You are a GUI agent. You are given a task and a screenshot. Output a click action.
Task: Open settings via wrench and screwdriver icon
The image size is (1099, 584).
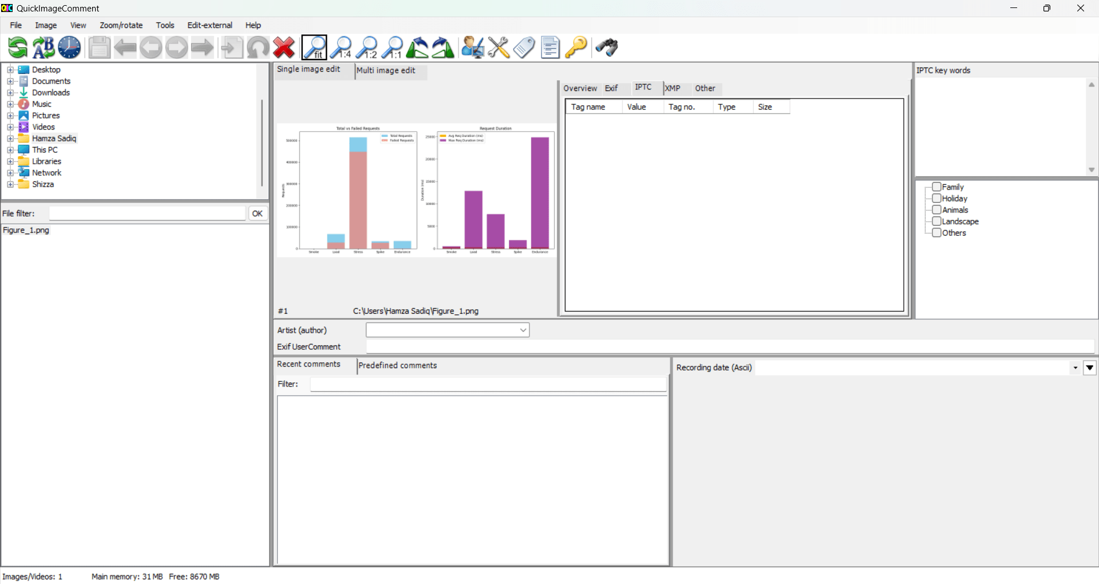tap(499, 48)
